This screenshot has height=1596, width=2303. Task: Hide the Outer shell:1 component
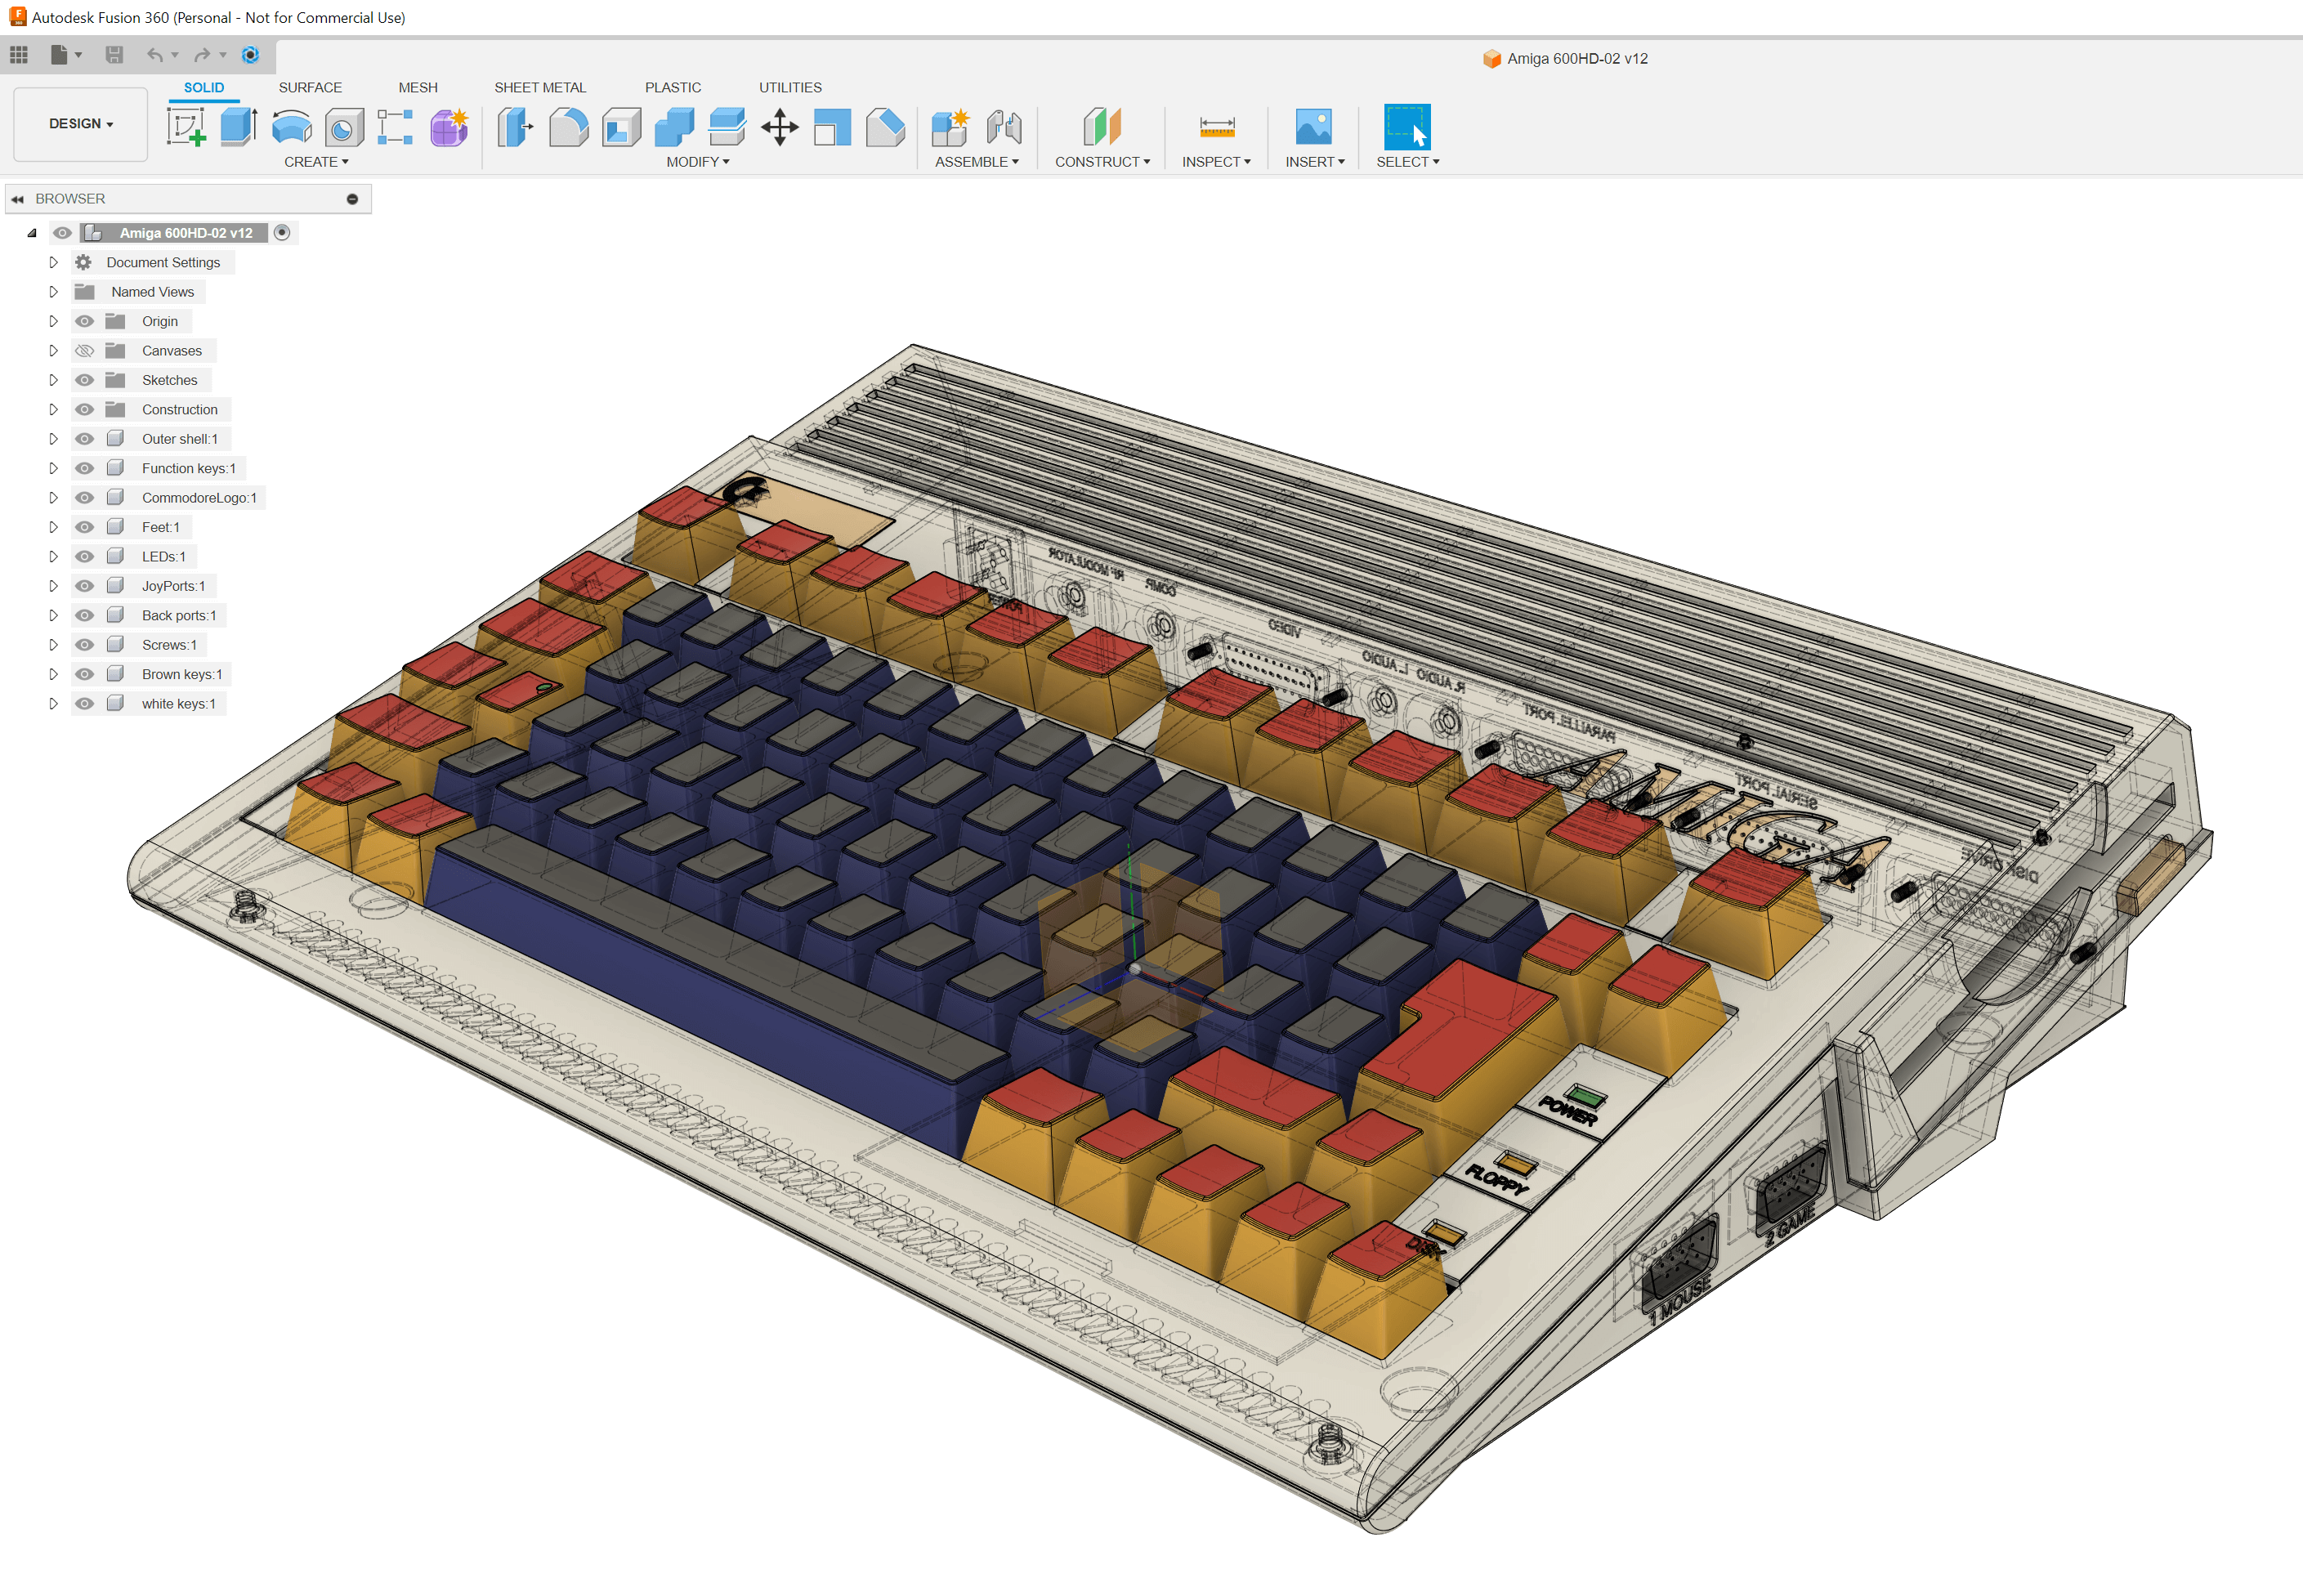[x=85, y=439]
